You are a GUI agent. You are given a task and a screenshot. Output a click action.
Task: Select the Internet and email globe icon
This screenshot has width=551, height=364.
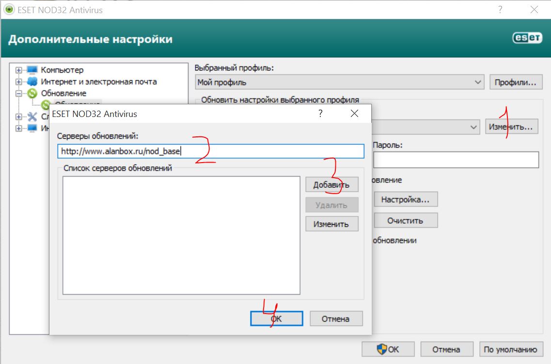32,82
